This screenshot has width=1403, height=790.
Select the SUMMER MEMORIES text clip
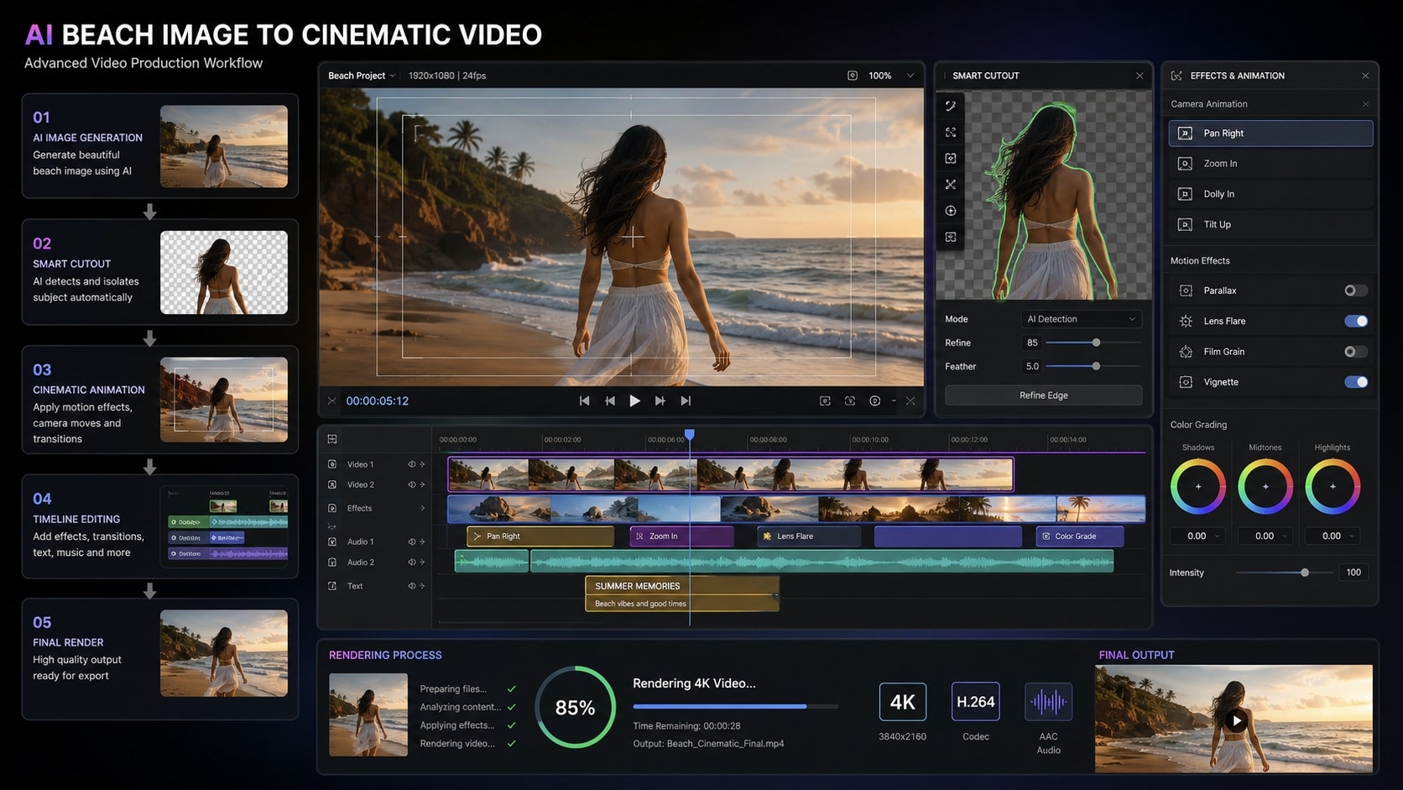pos(682,594)
